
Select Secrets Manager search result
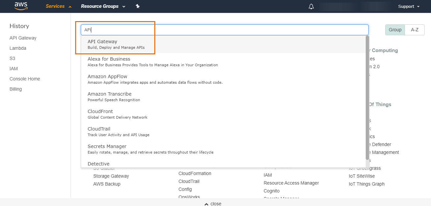pos(223,149)
